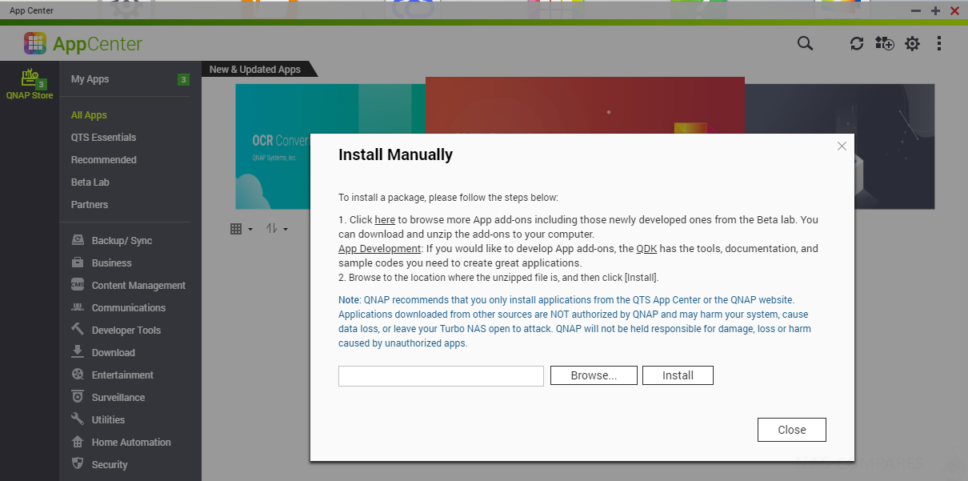Open Recommended apps list
The image size is (968, 481).
103,160
